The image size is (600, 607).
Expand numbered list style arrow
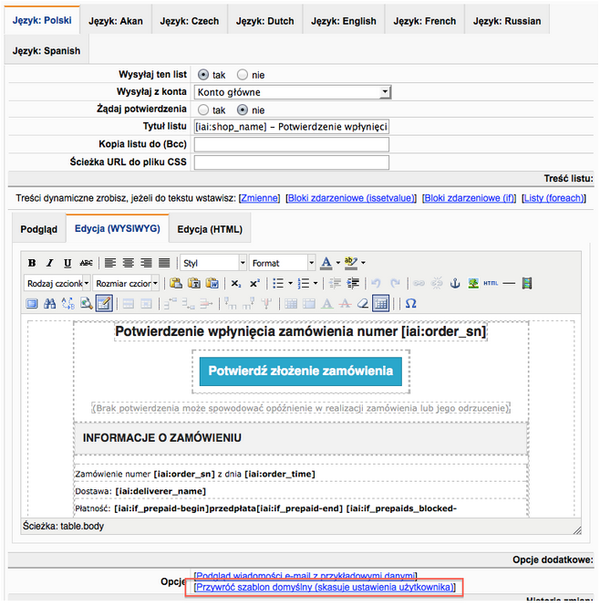[x=316, y=283]
